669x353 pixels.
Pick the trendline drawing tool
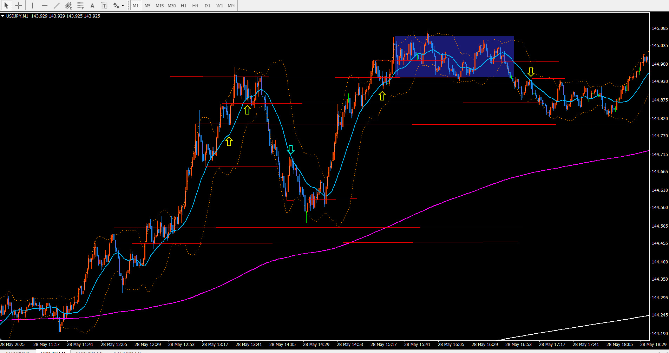click(57, 5)
